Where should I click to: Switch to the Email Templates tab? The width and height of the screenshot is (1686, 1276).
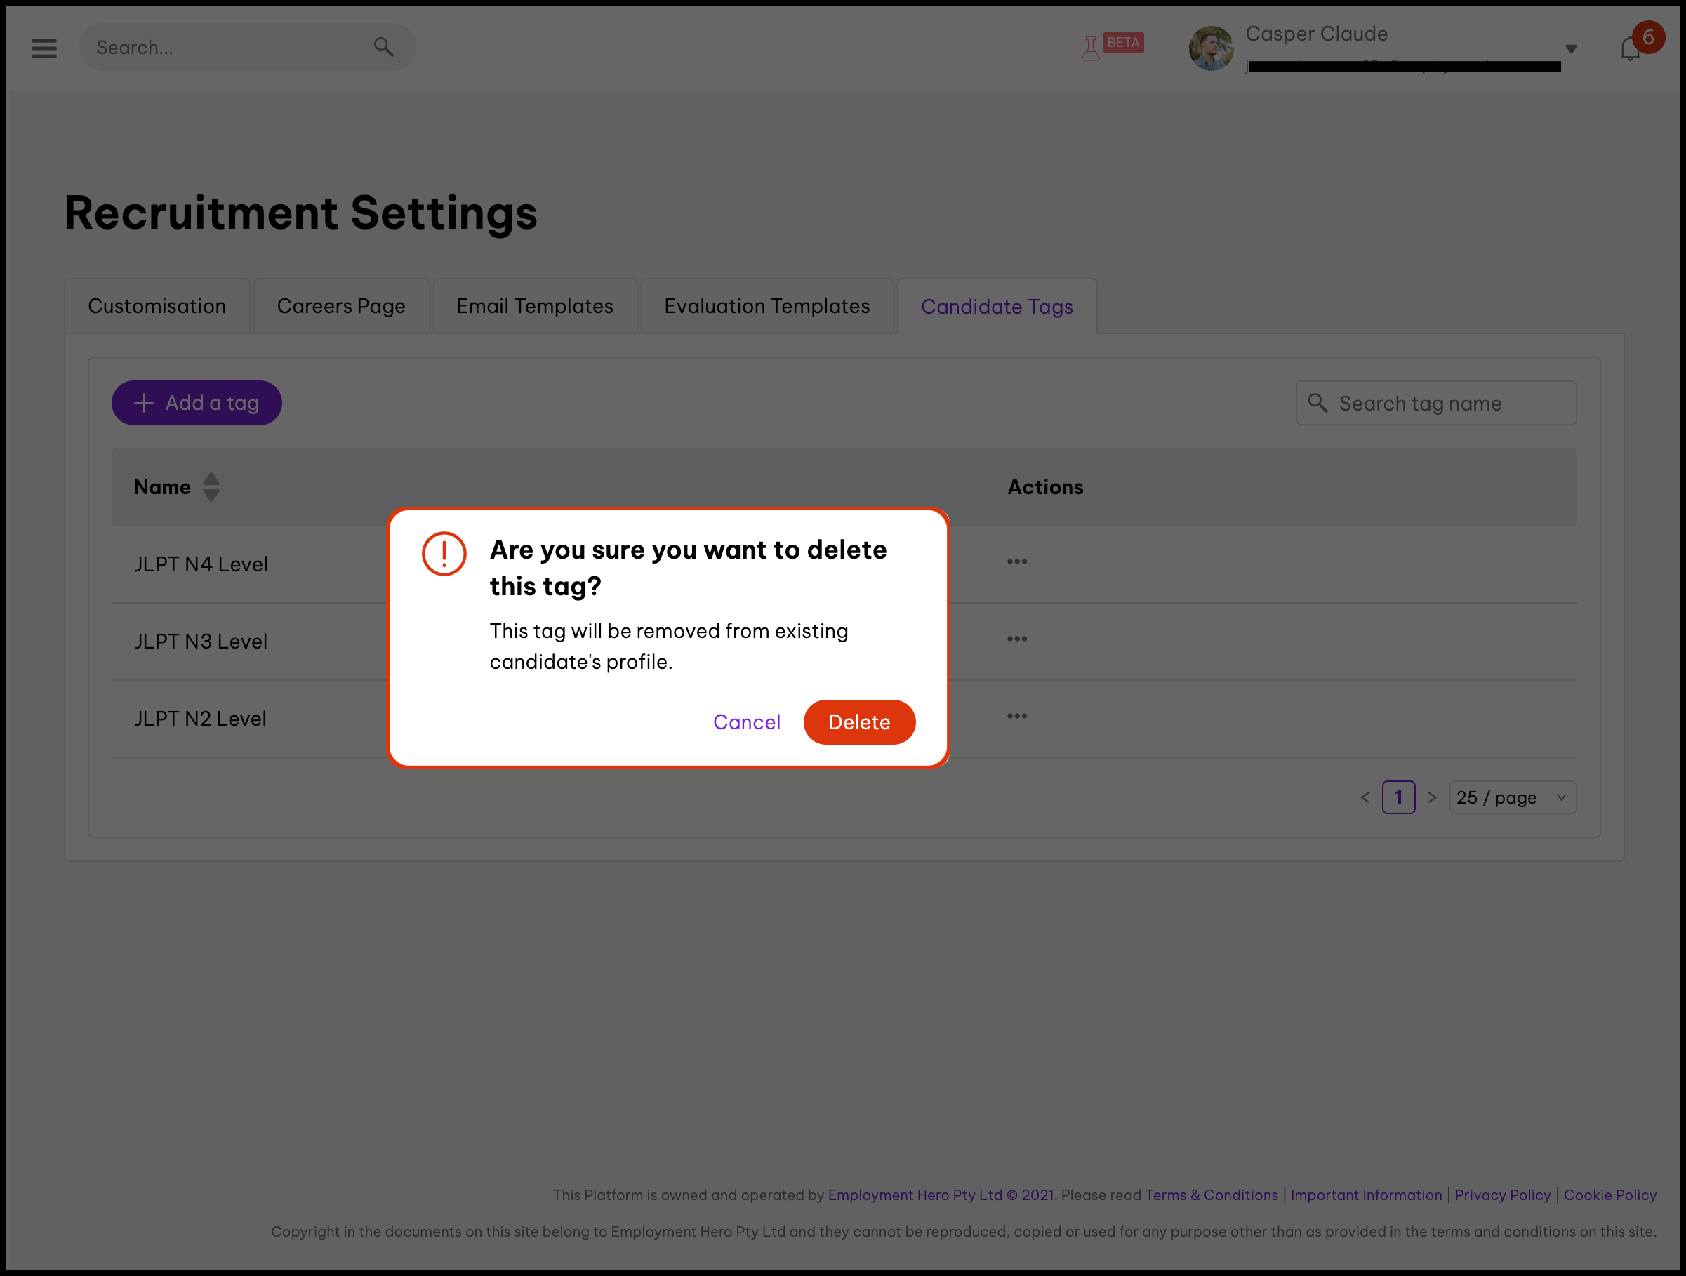[534, 307]
